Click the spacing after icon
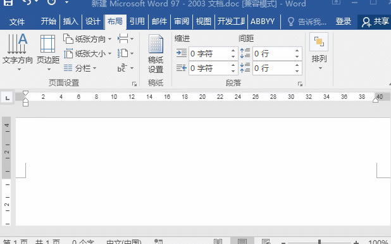The image size is (391, 244). pyautogui.click(x=245, y=68)
